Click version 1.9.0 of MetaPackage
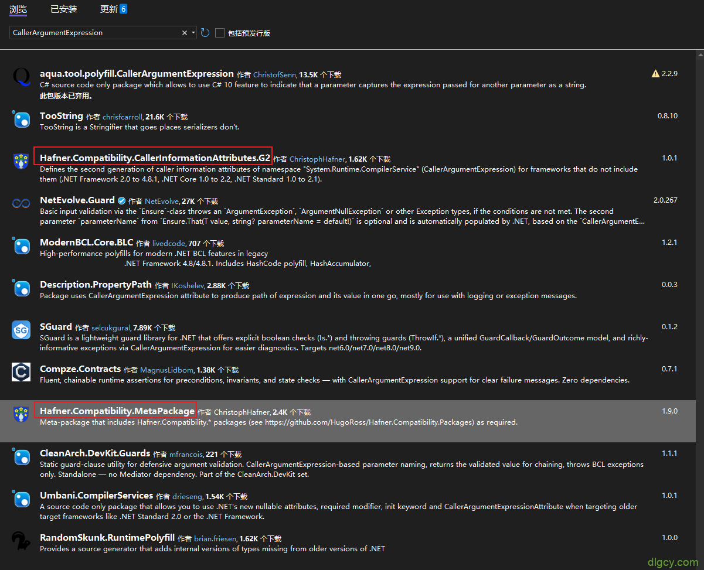This screenshot has width=704, height=570. click(x=669, y=411)
